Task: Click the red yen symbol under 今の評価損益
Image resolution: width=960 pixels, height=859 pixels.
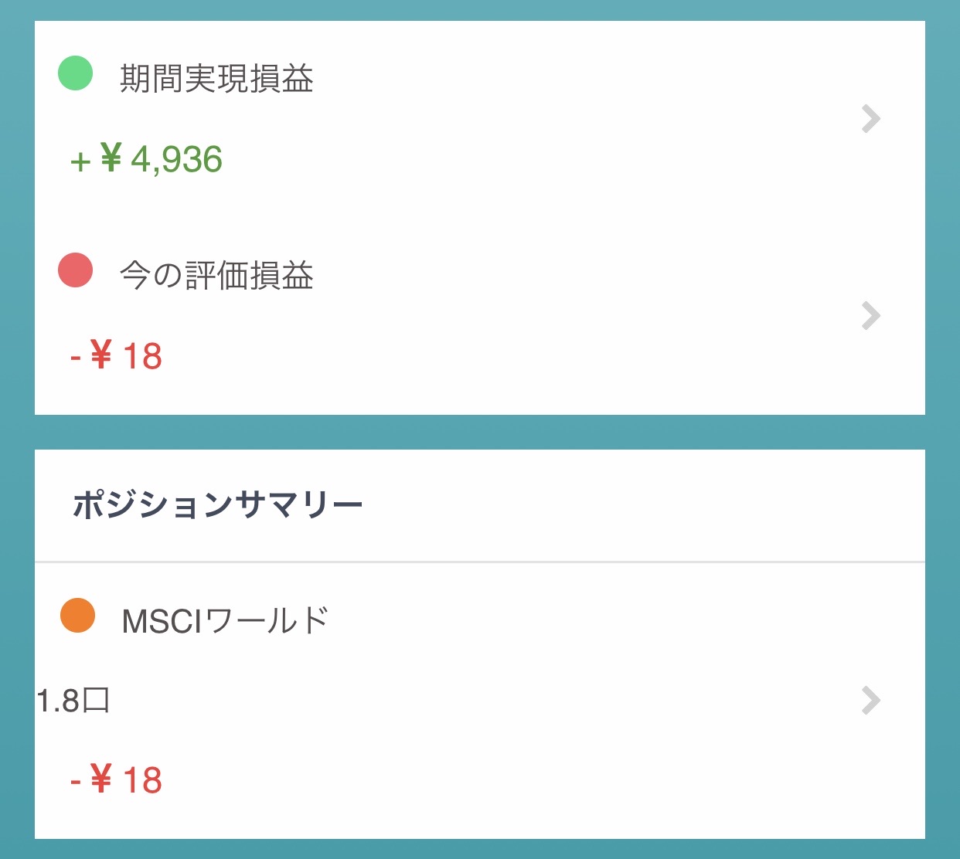Action: [x=101, y=355]
